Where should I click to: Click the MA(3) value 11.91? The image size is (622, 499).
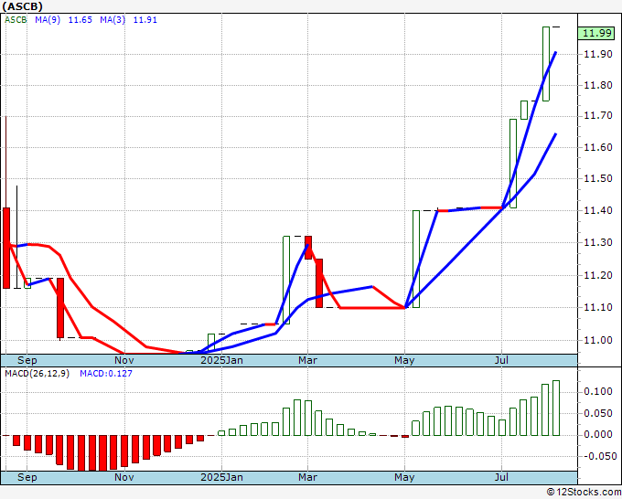pos(145,20)
